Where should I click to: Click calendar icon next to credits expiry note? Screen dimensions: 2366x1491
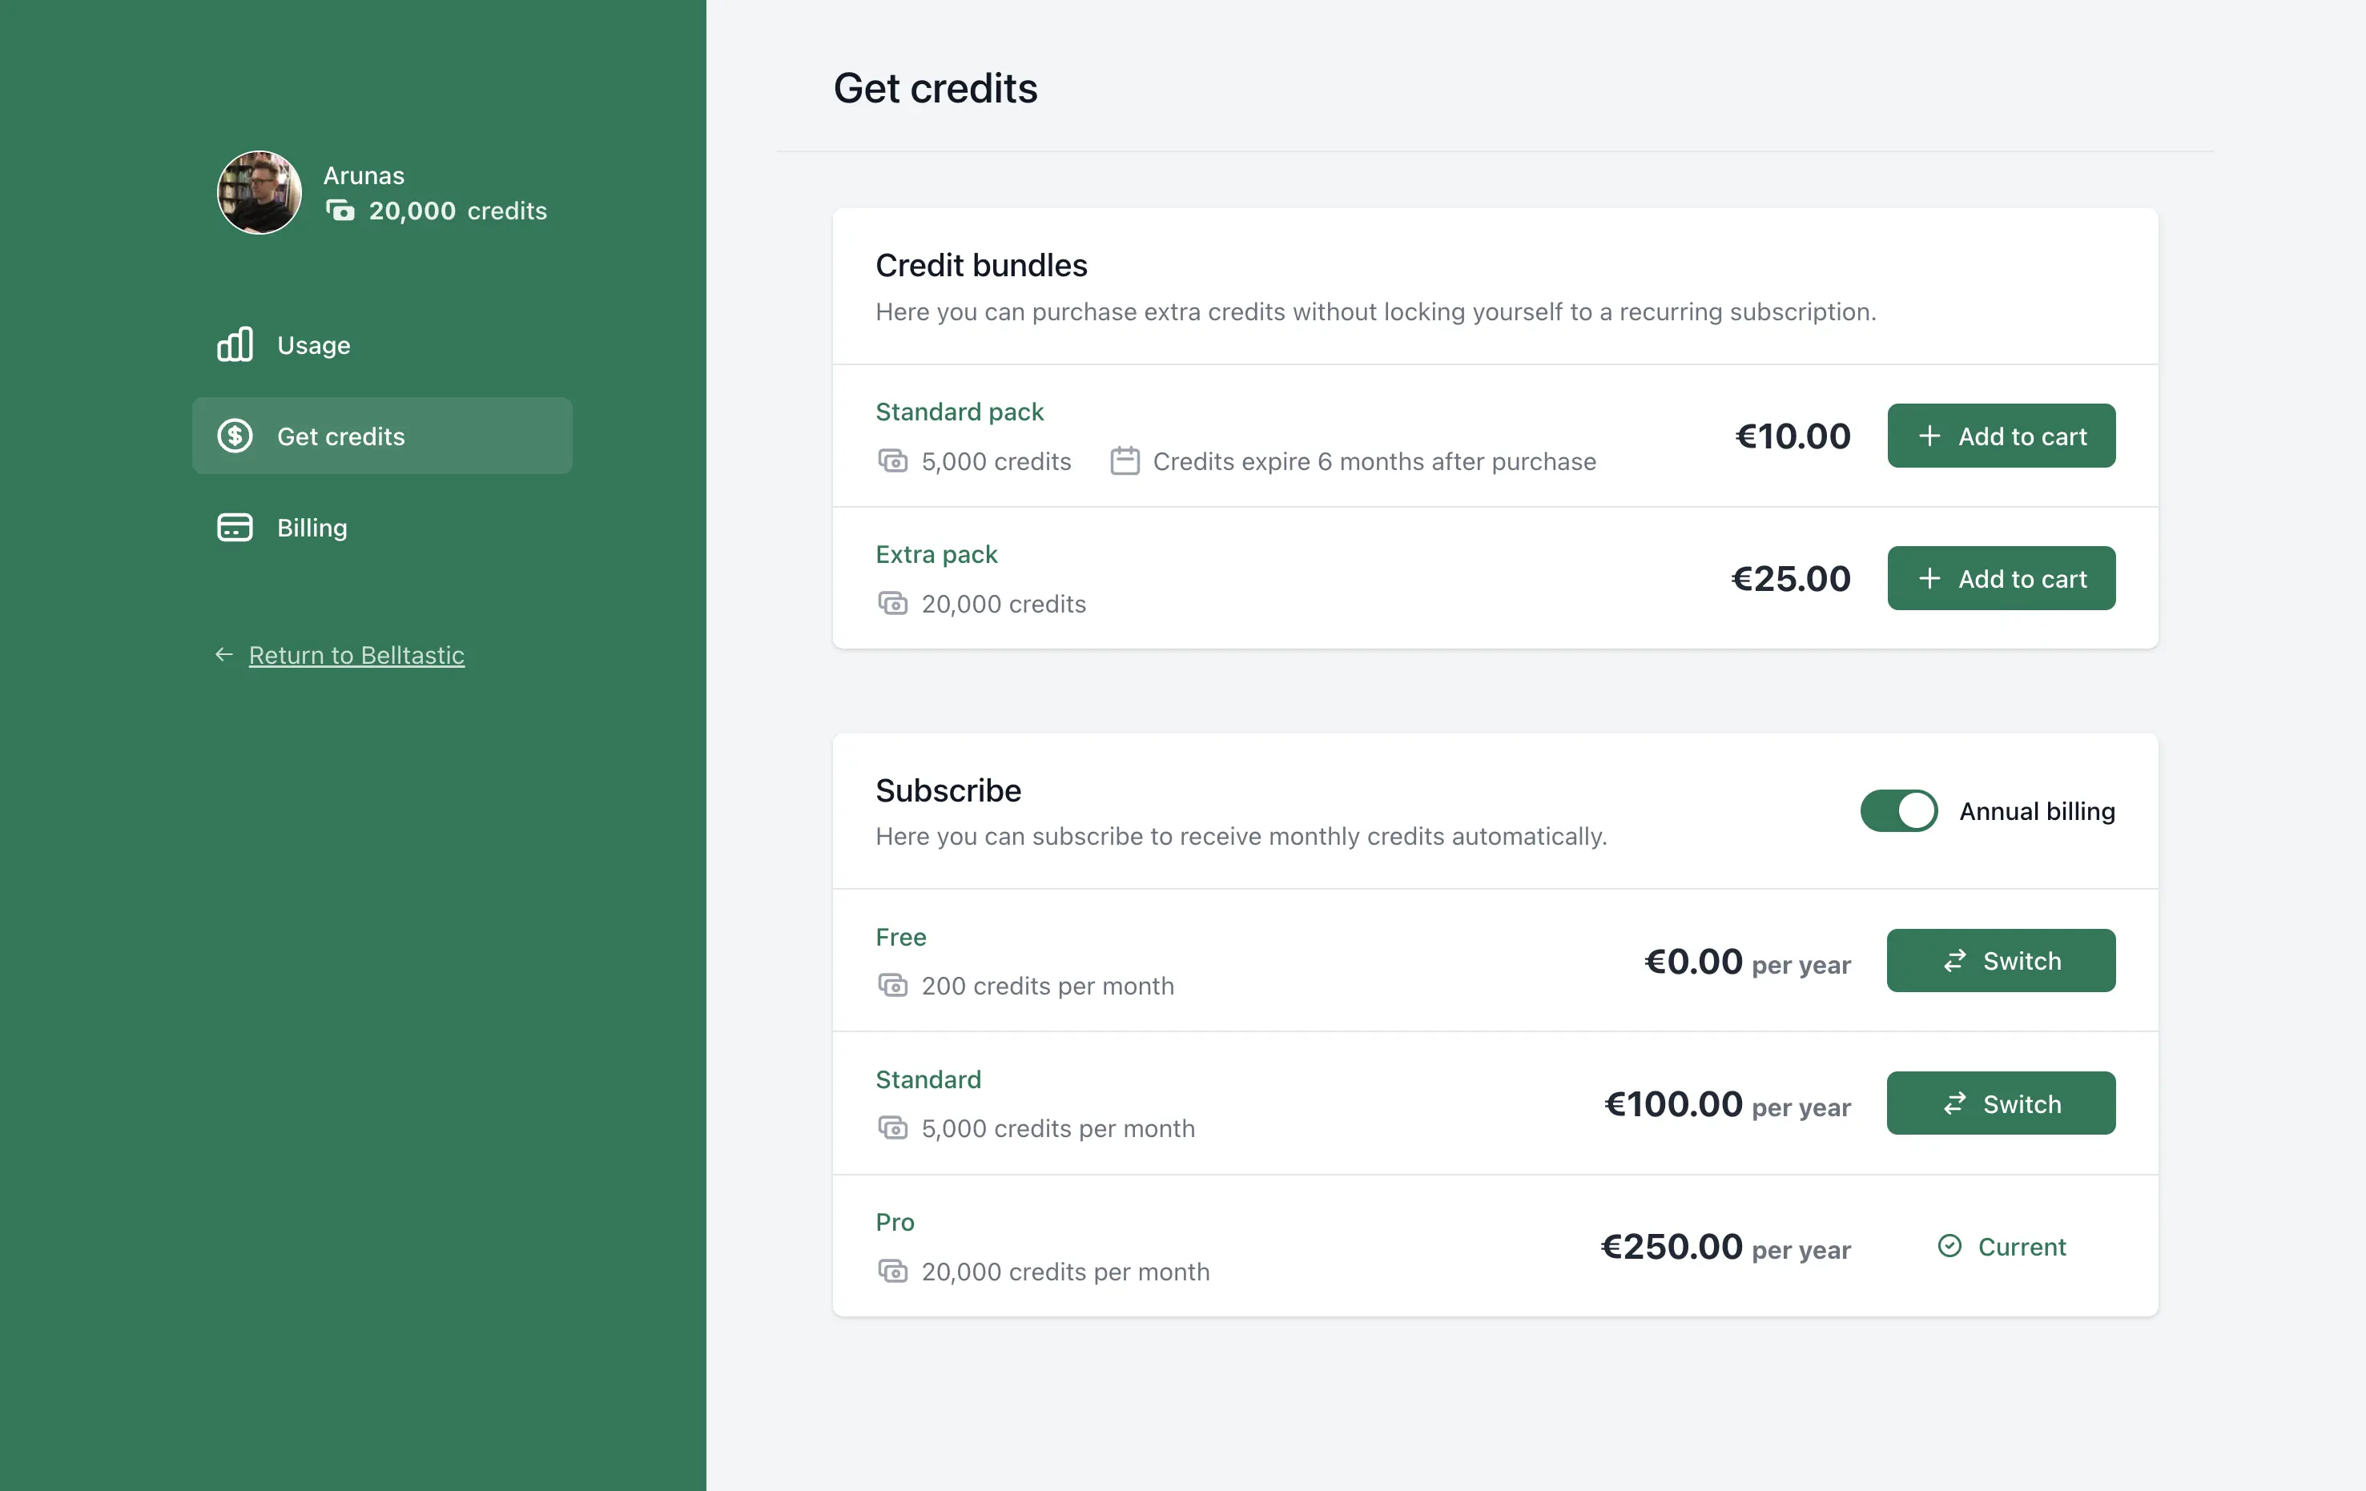[1124, 460]
